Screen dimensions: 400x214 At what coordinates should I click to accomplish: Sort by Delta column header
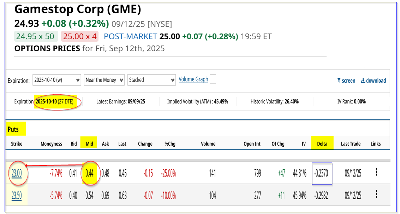pos(322,144)
